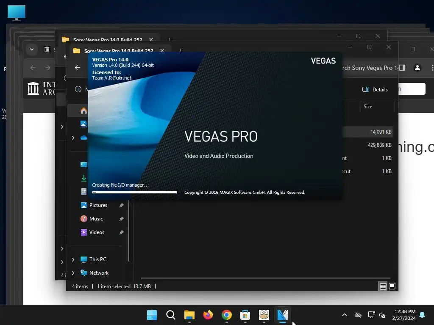Select the rear Explorer Sony Vegas Pro tab
Viewport: 434px width, 325px height.
tap(108, 39)
